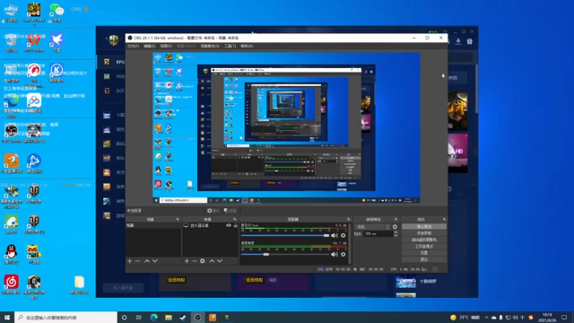The height and width of the screenshot is (323, 574).
Task: Add a new source with the plus icon
Action: coord(187,261)
